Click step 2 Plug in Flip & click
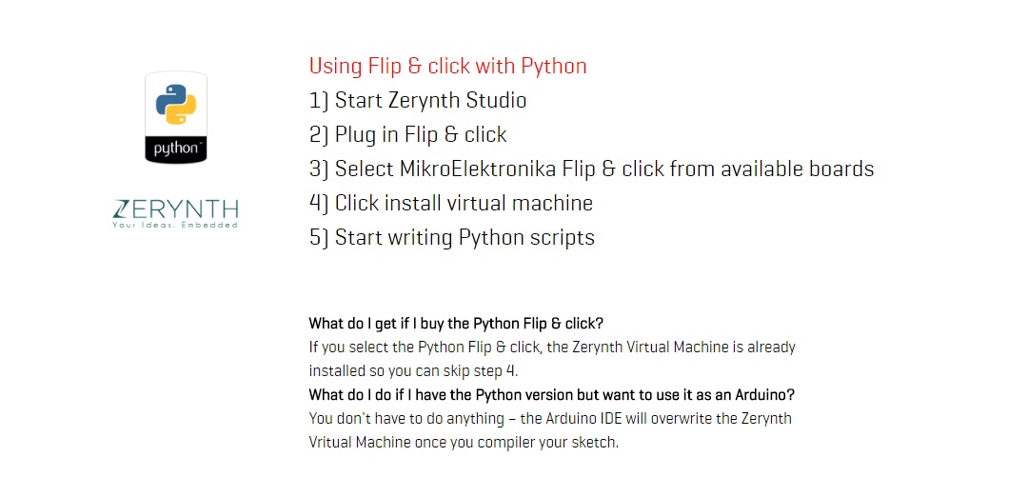The height and width of the screenshot is (497, 1028). [407, 134]
